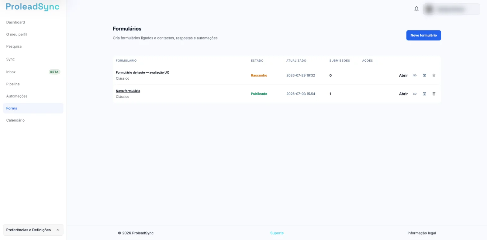
Task: Expand Preferências e Definições menu
Action: point(33,230)
